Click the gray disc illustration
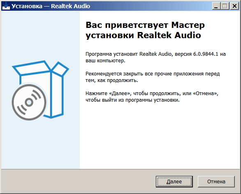 (x=29, y=102)
